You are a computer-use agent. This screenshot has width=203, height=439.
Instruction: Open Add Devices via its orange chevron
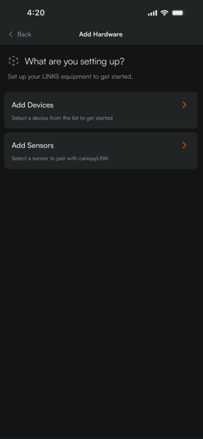tap(184, 105)
